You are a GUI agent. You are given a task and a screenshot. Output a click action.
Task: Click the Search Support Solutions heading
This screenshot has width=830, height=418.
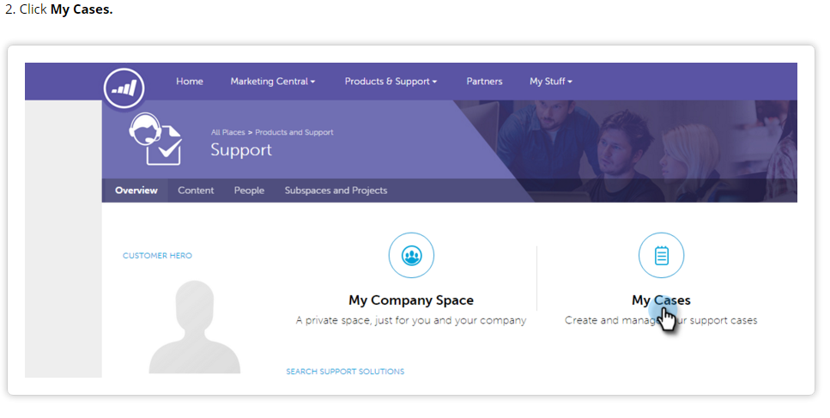pyautogui.click(x=345, y=372)
